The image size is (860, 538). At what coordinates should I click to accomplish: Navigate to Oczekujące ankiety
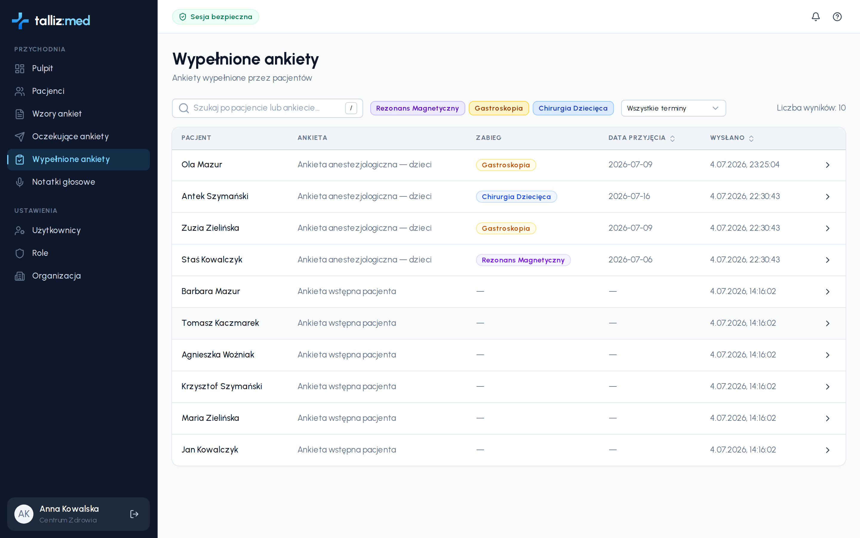pyautogui.click(x=79, y=137)
